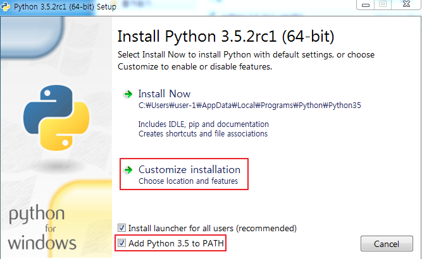Click the Python icon in the title bar
The height and width of the screenshot is (259, 422).
(6, 6)
